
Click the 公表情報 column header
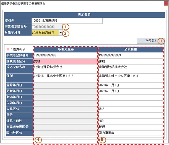coord(130,49)
